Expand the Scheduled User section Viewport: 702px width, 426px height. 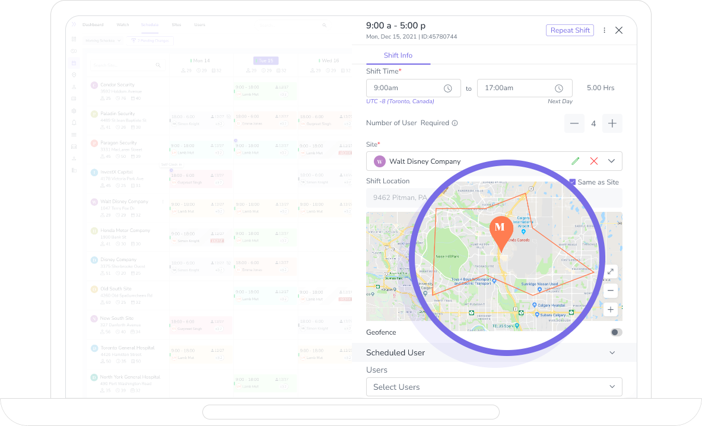point(494,352)
